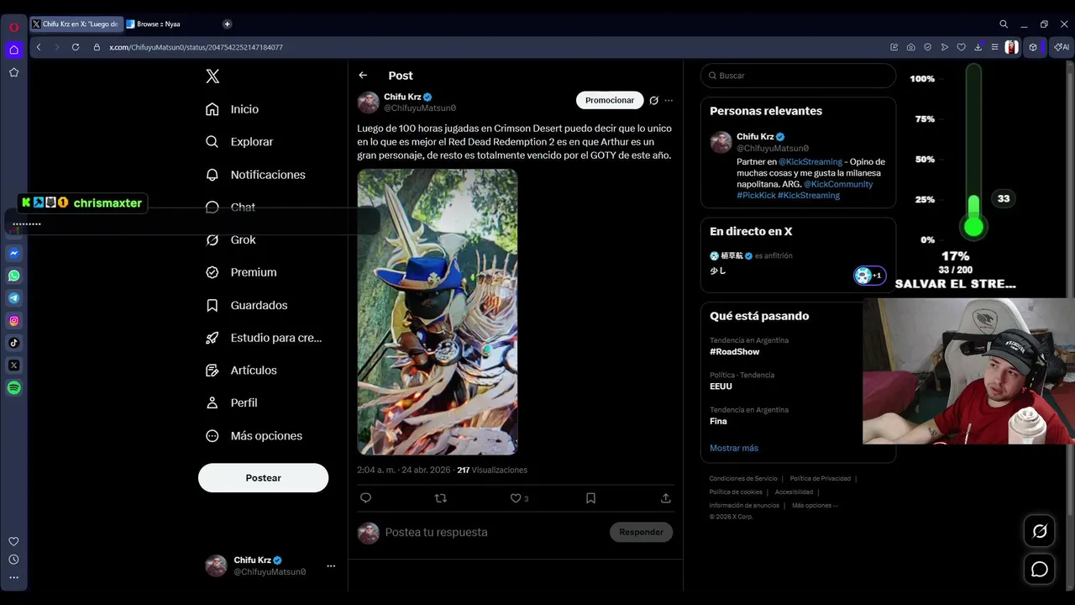Click the Promocionar button
This screenshot has width=1075, height=605.
[x=610, y=101]
